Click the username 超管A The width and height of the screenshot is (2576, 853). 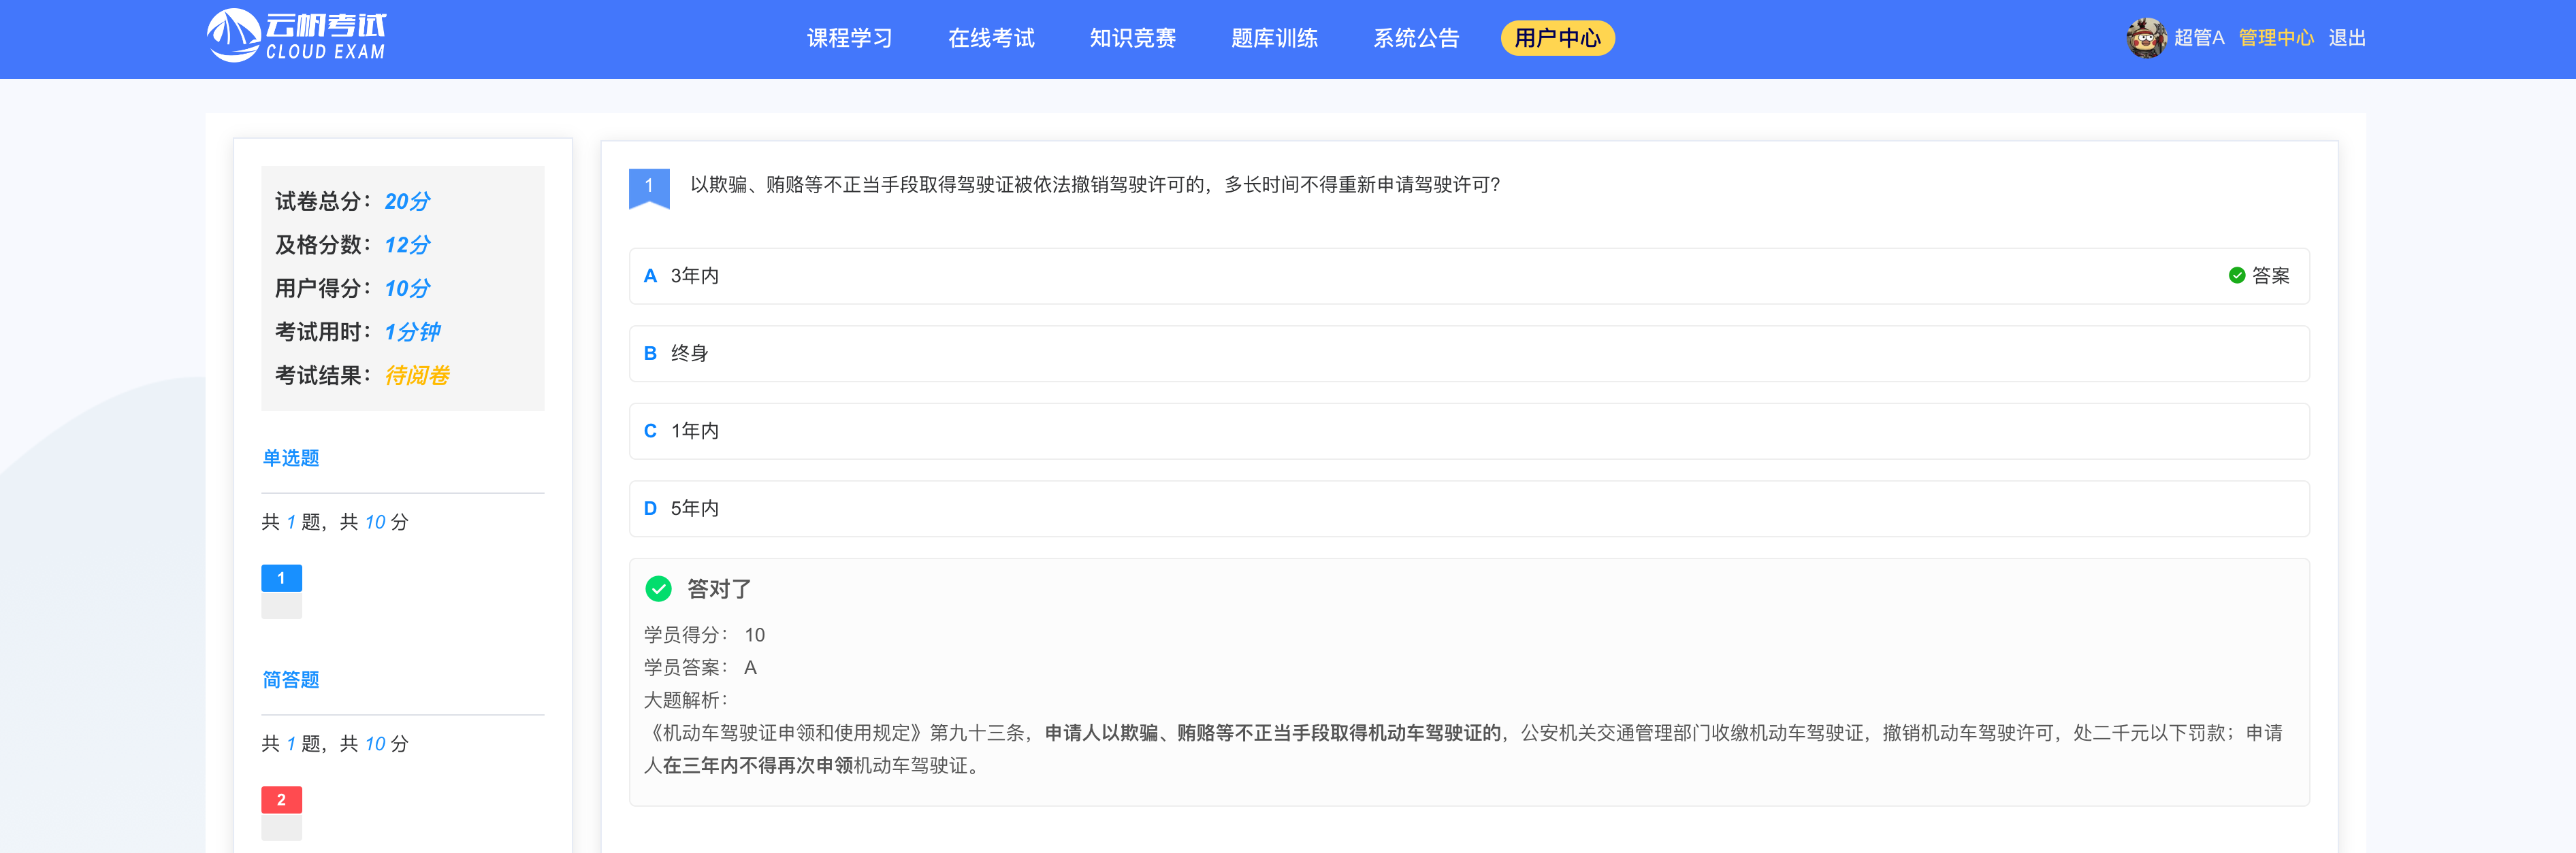click(x=2199, y=38)
